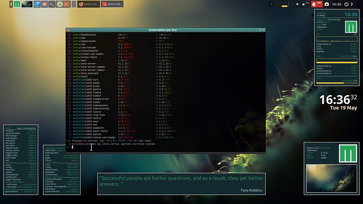363x204 pixels.
Task: Switch to the Firefox '[Stable Upd...' taskbar button
Action: click(89, 4)
